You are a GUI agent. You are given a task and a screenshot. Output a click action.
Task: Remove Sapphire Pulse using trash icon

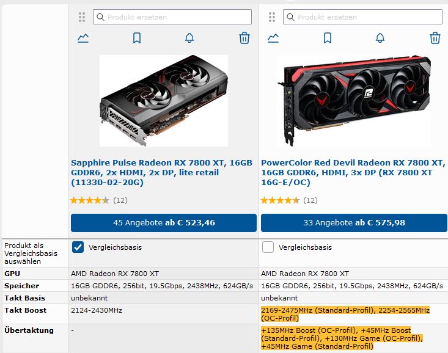tap(244, 38)
